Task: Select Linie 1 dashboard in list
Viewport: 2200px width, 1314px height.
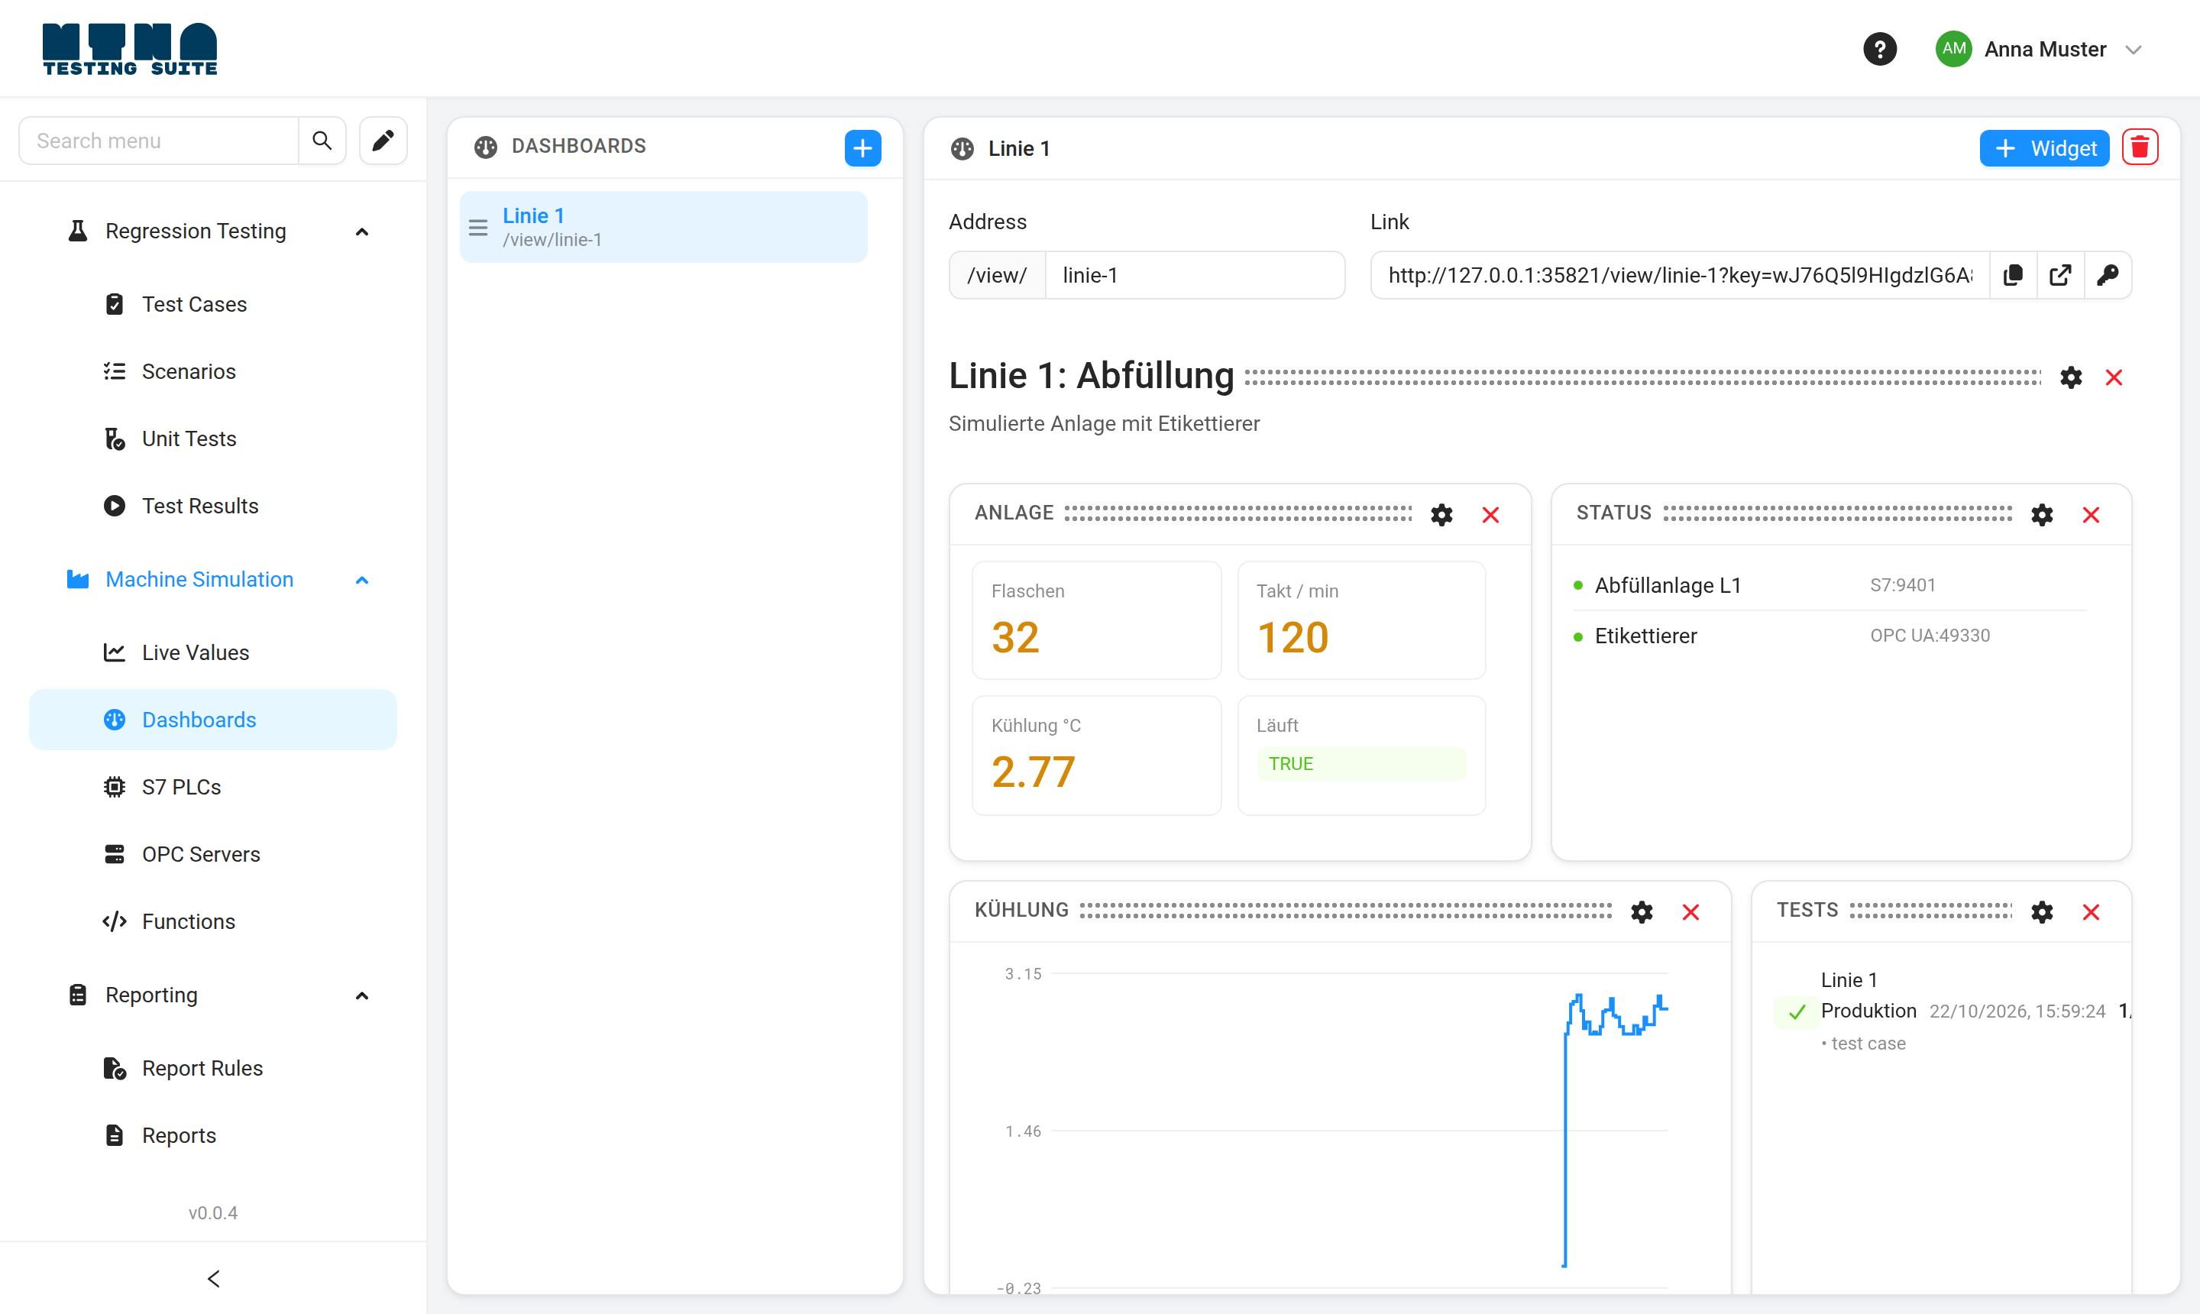Action: click(663, 227)
